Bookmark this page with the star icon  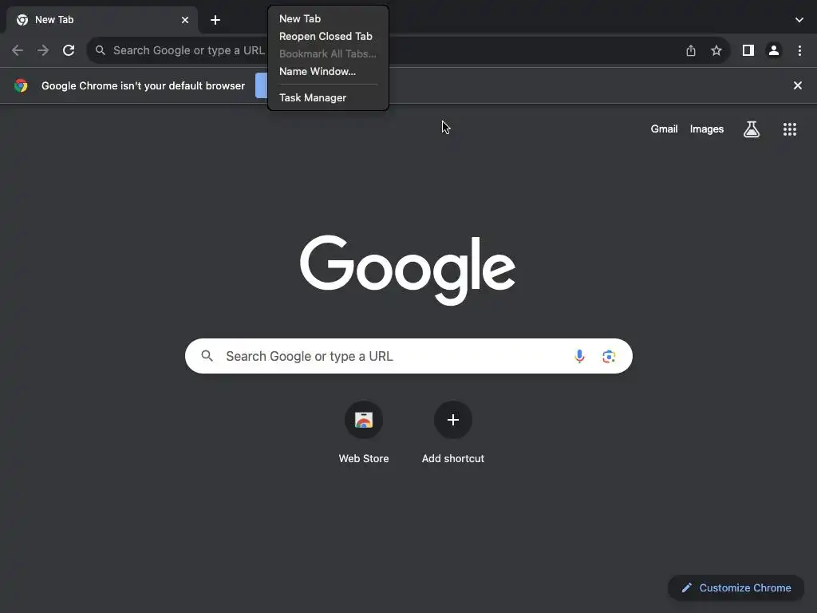point(716,50)
